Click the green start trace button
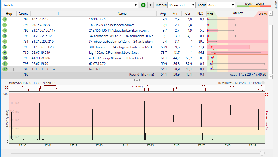 (x=143, y=5)
